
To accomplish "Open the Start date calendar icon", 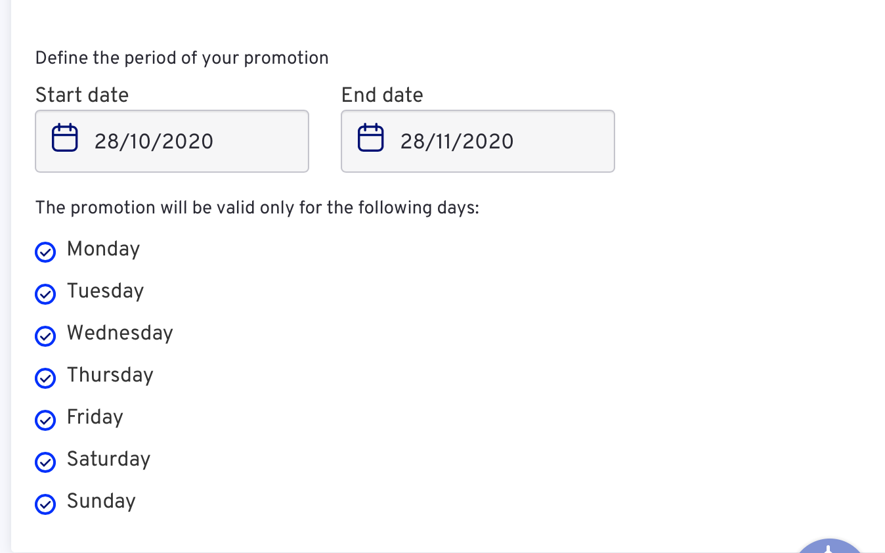I will 65,138.
